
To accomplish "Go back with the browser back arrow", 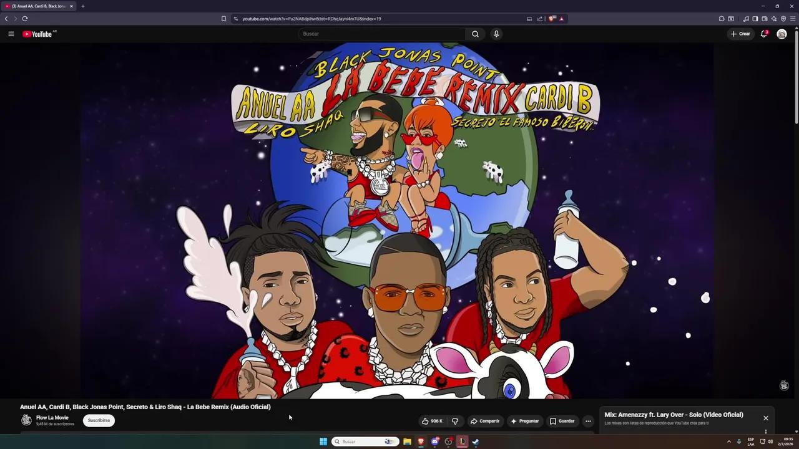I will (x=6, y=19).
